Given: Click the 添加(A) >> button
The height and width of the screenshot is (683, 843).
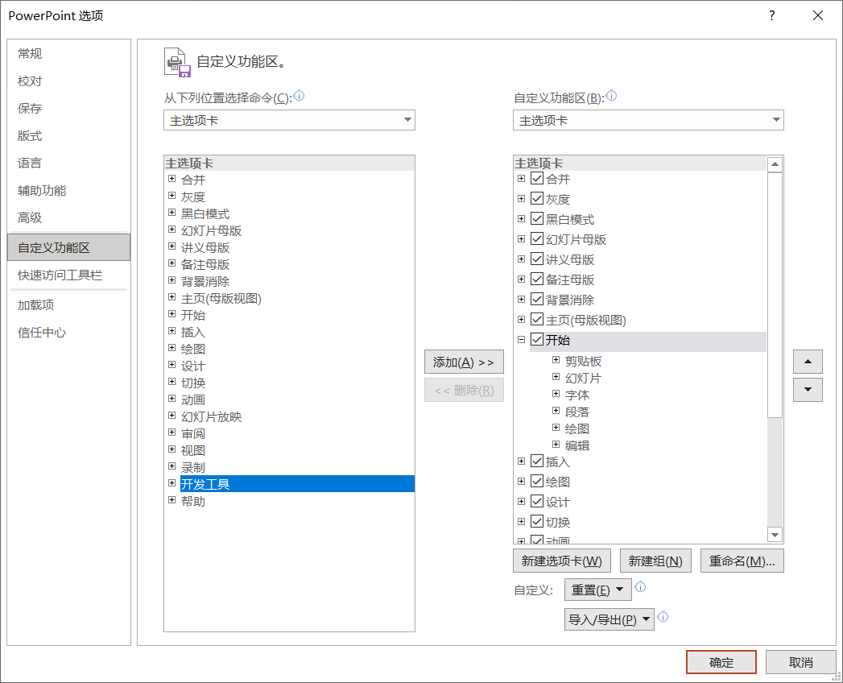Looking at the screenshot, I should point(464,362).
